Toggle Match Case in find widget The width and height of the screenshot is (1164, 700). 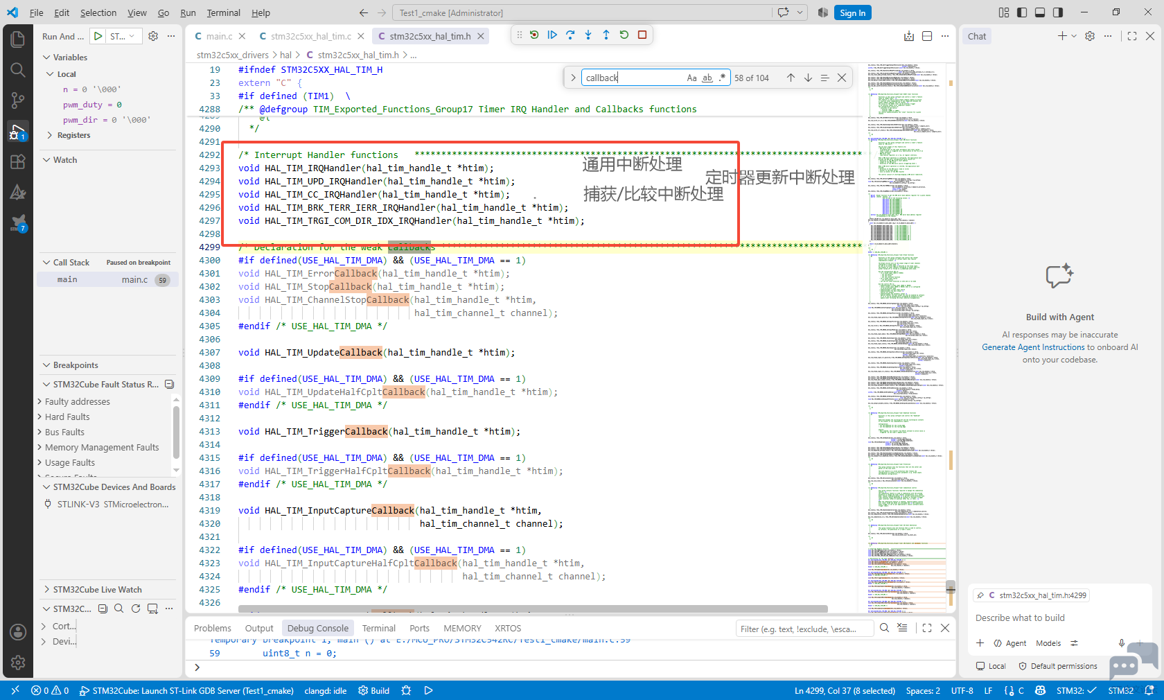click(691, 78)
